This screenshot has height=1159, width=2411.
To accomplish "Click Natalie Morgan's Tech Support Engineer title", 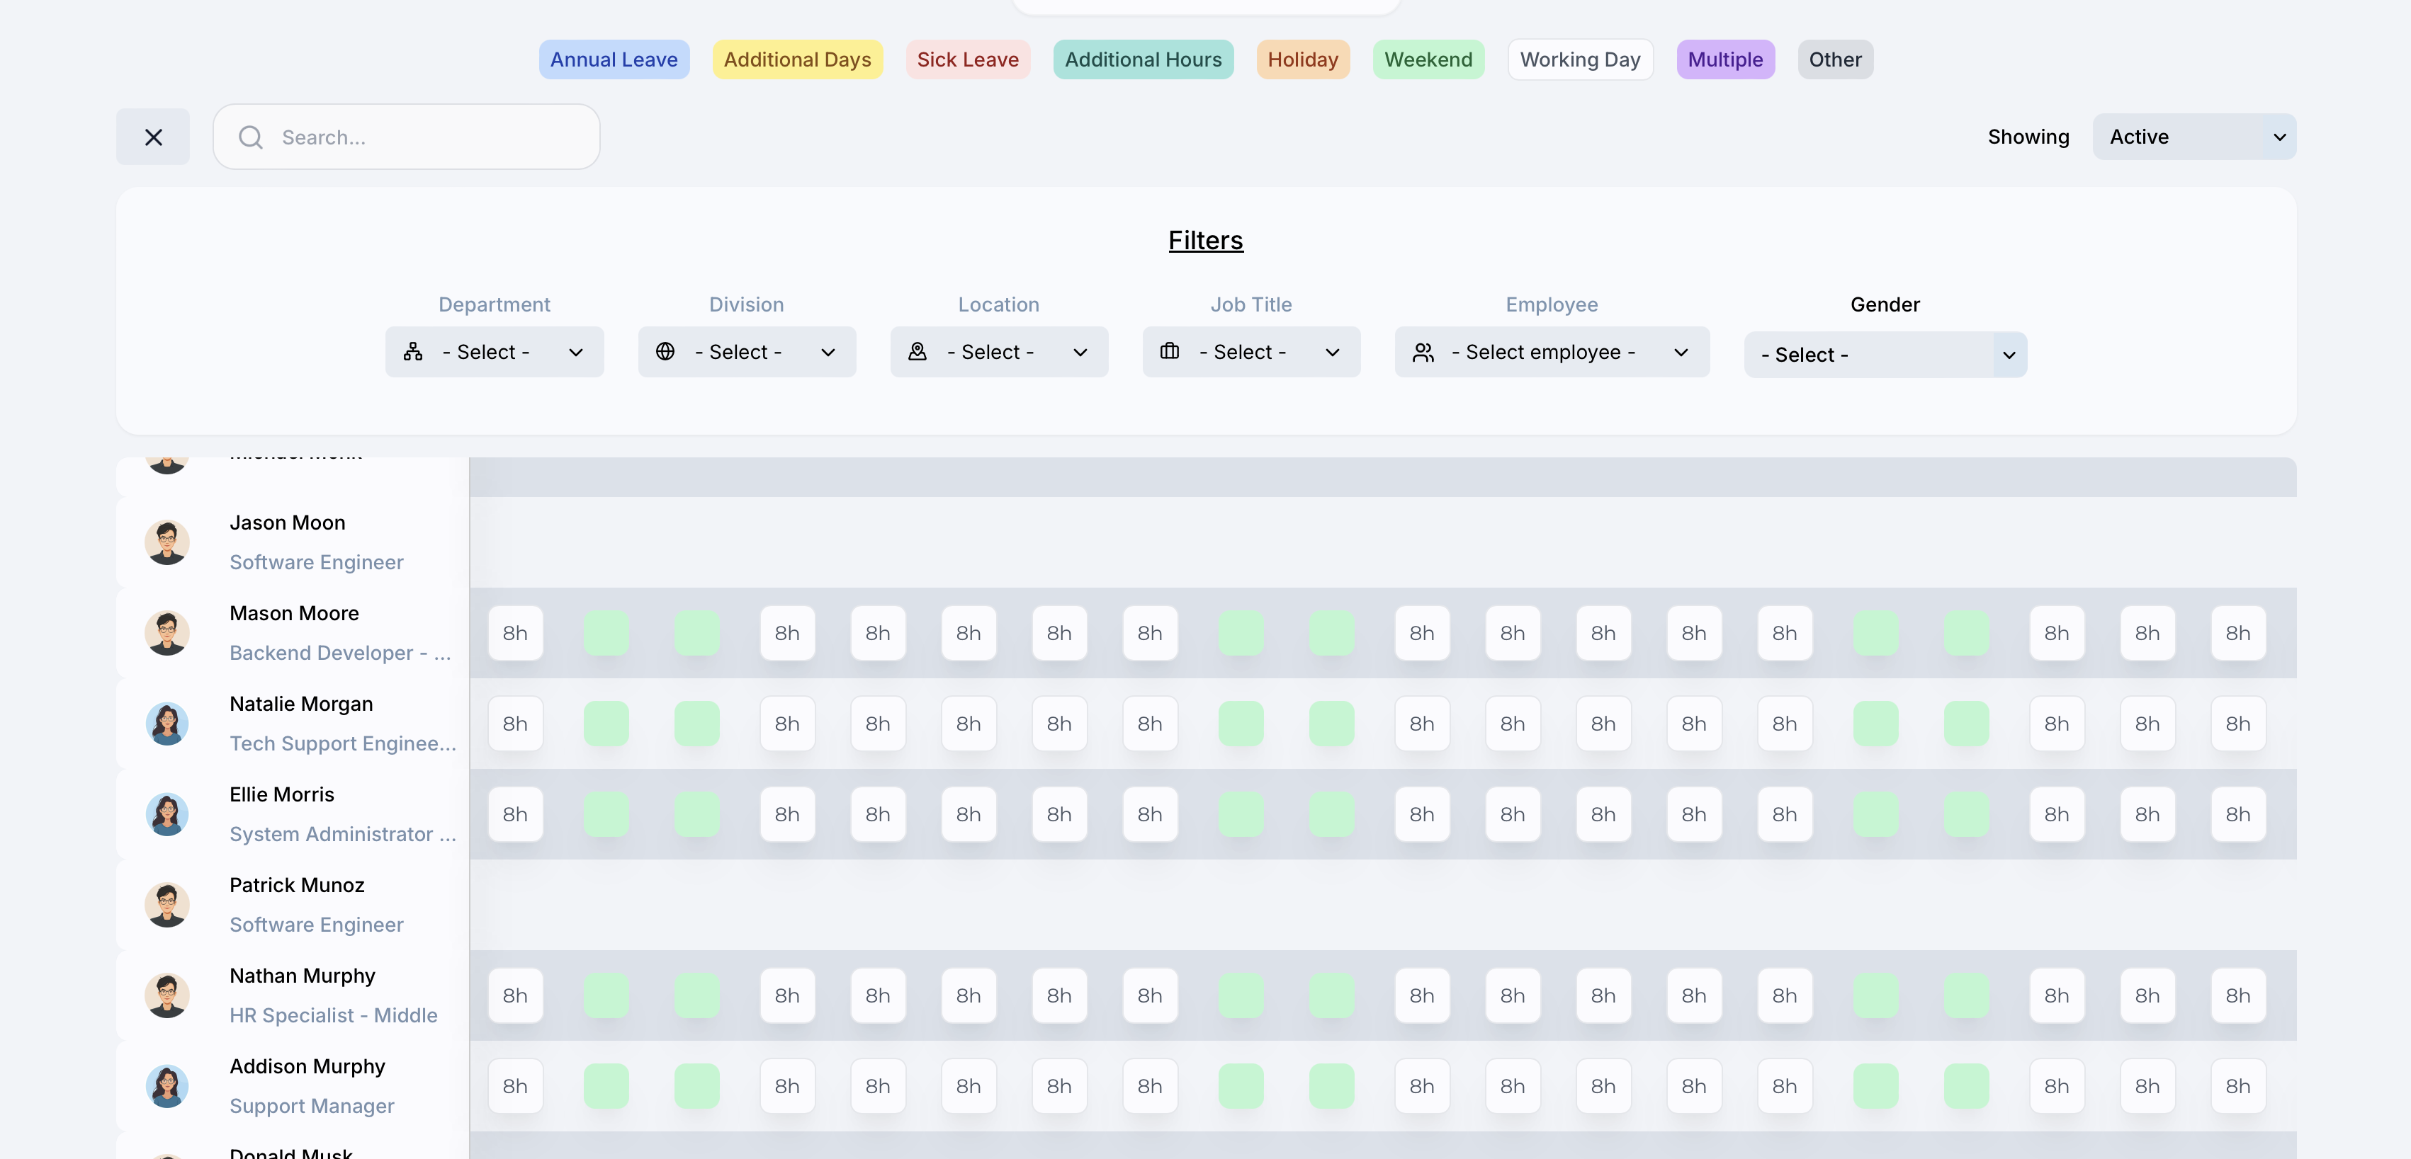I will (343, 743).
